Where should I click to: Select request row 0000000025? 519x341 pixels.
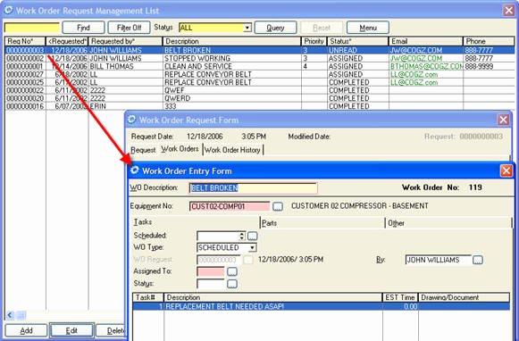[x=259, y=82]
